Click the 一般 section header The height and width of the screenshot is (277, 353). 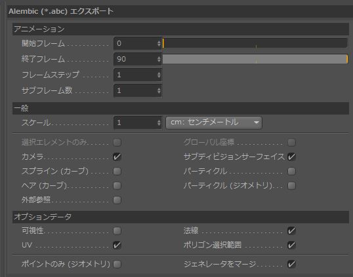pyautogui.click(x=180, y=108)
